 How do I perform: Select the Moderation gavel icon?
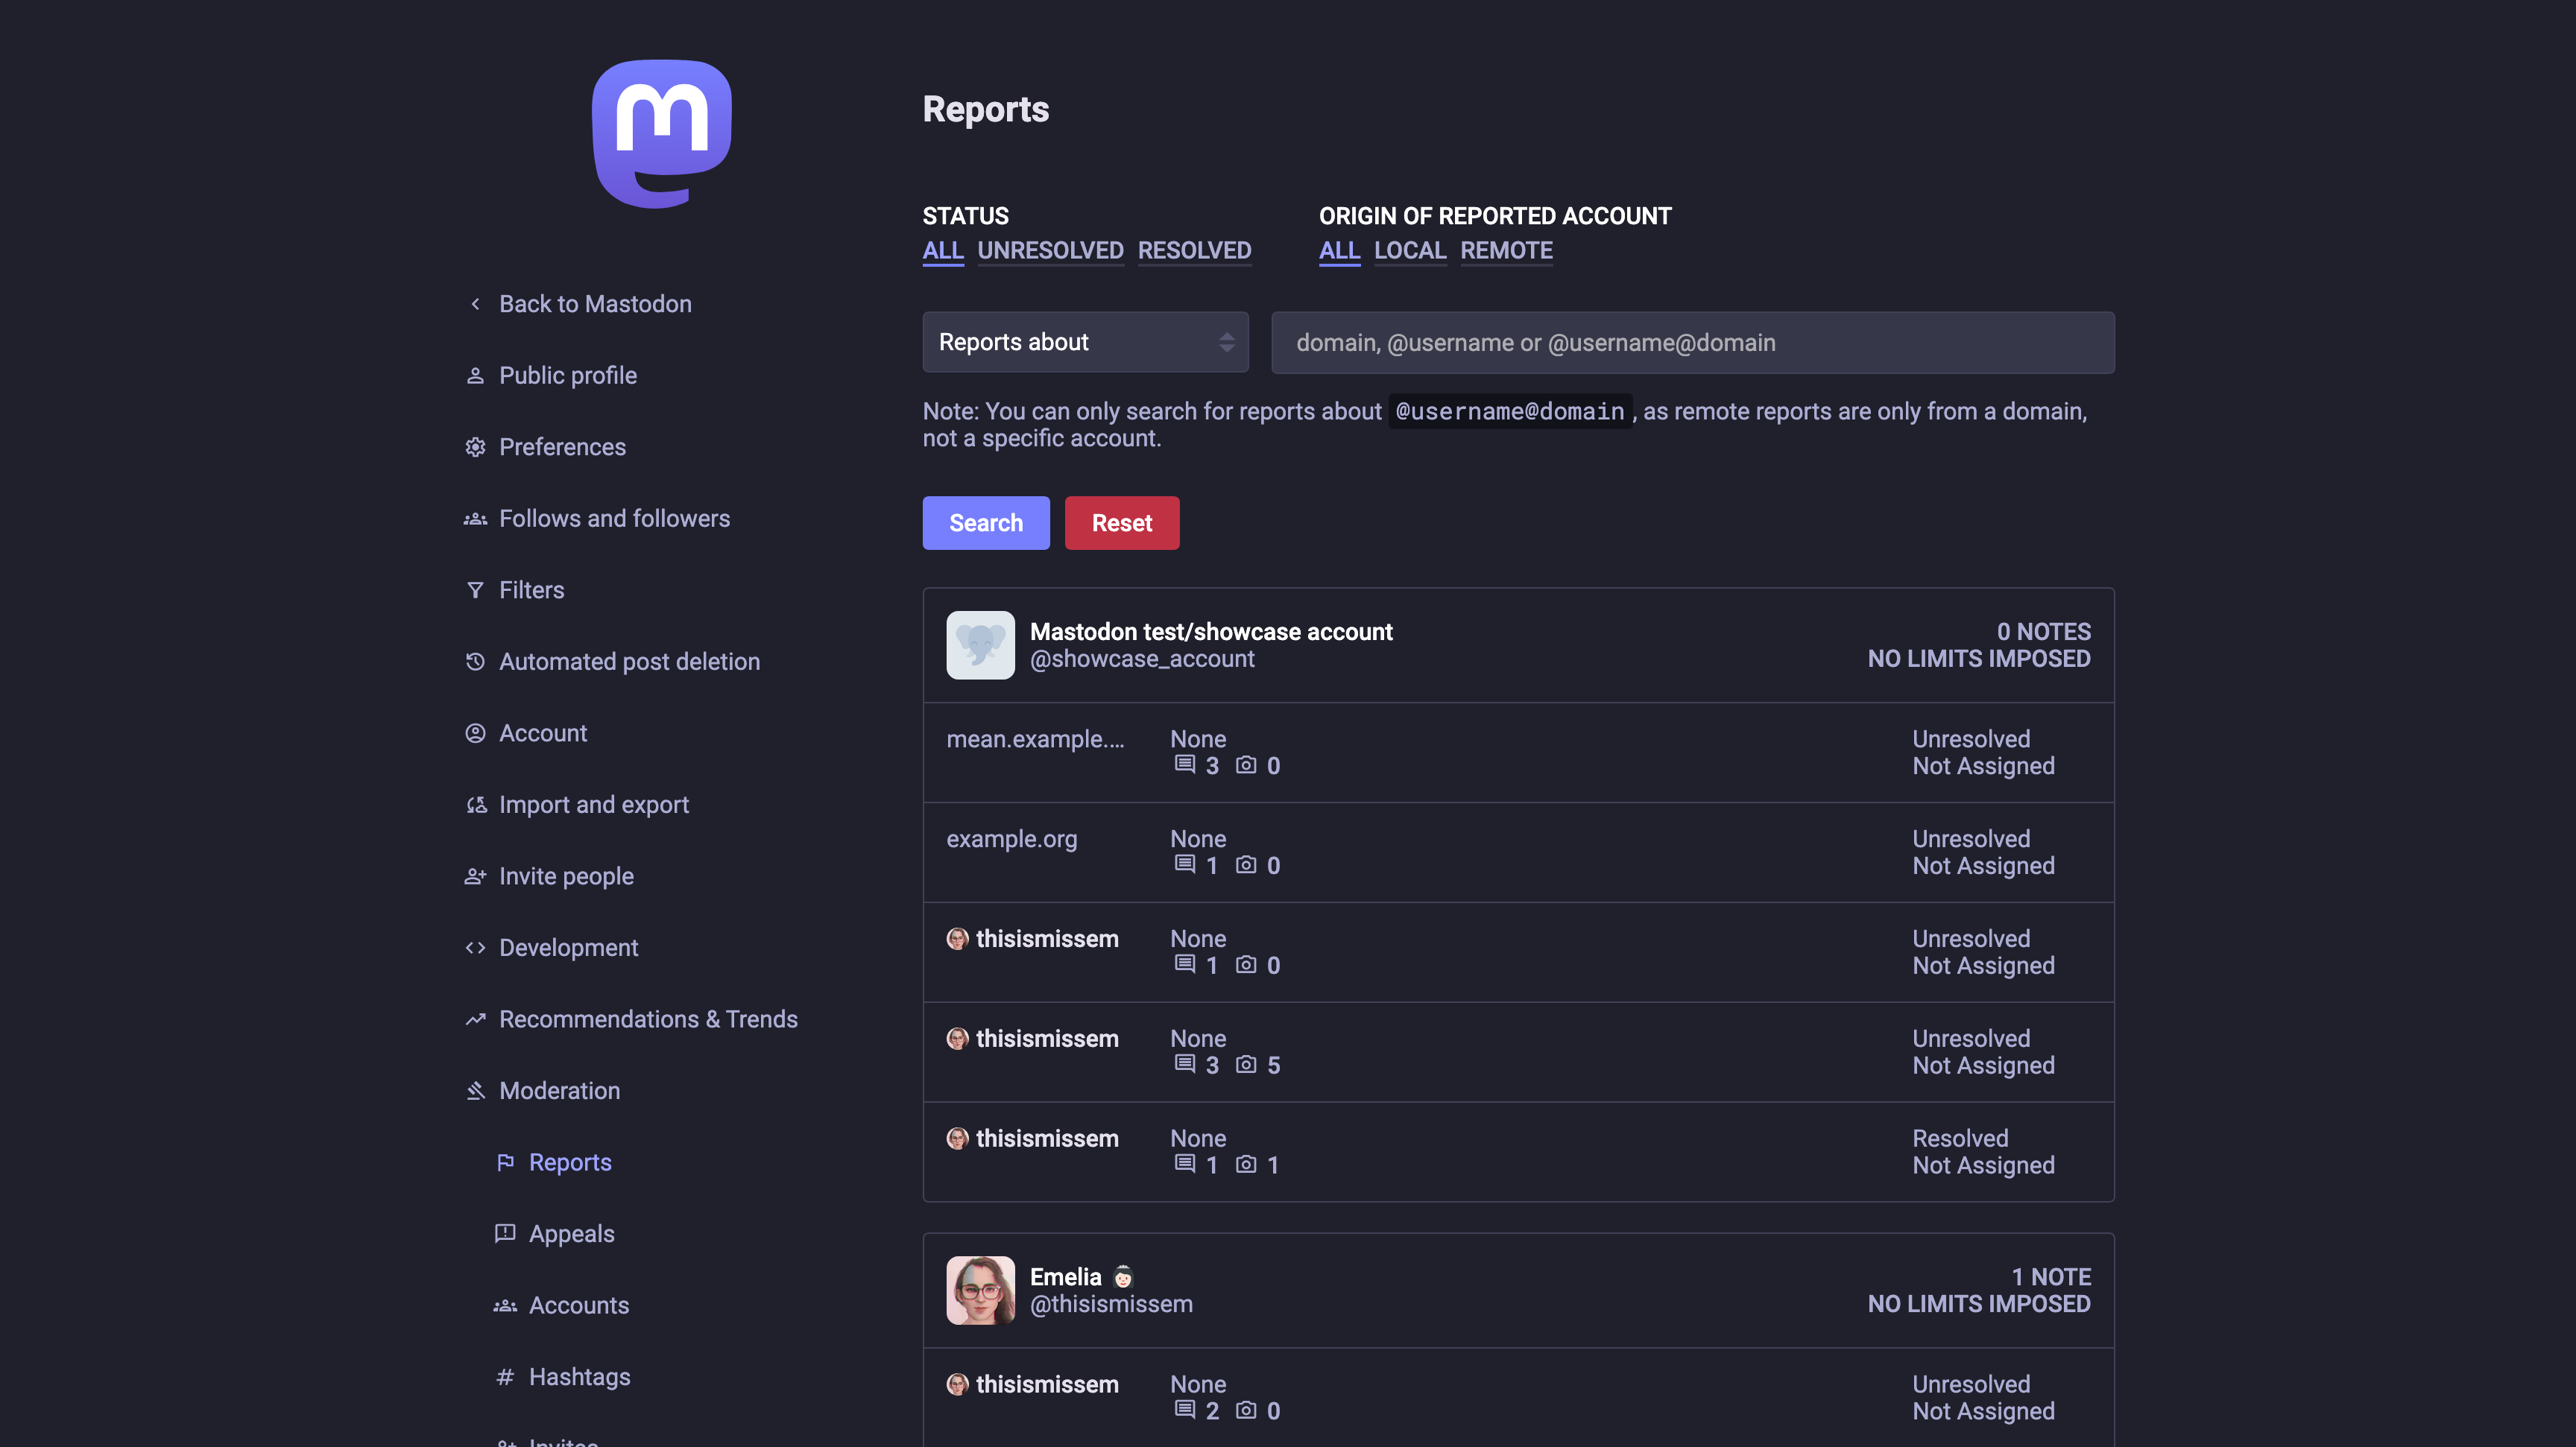[x=476, y=1090]
